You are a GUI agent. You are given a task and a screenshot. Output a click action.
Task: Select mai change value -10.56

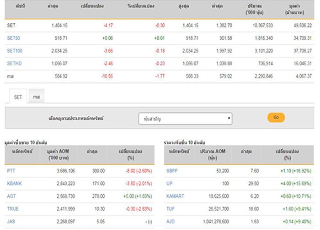(x=107, y=76)
